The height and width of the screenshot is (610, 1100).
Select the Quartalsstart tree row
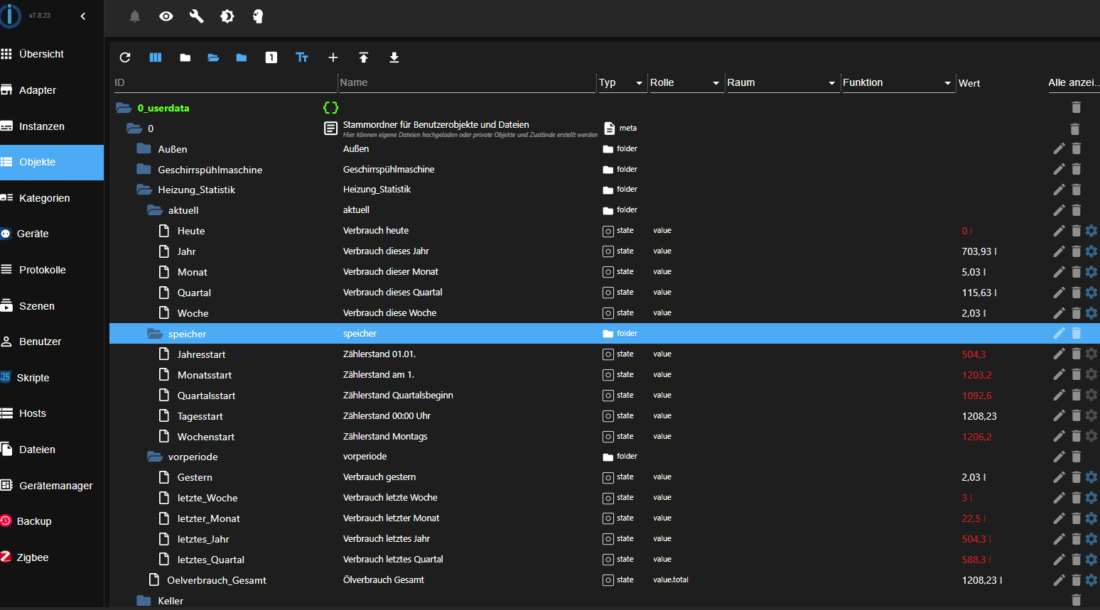point(604,396)
